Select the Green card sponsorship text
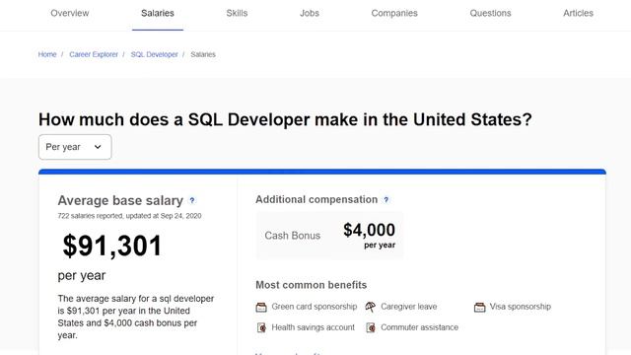The image size is (631, 355). click(x=314, y=307)
